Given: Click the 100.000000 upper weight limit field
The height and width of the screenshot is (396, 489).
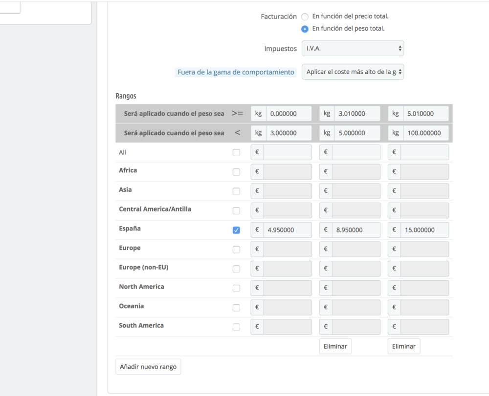Looking at the screenshot, I should (424, 133).
